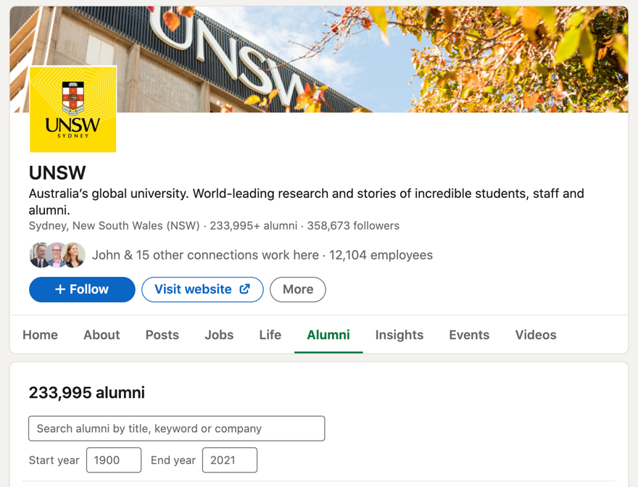Open the Visit website link button
The image size is (638, 487).
click(x=202, y=290)
